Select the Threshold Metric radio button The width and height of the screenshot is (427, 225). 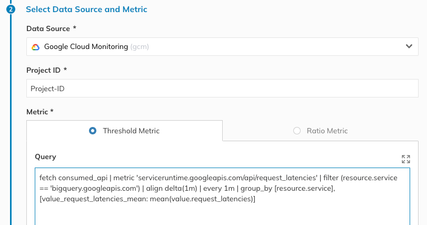pyautogui.click(x=93, y=131)
